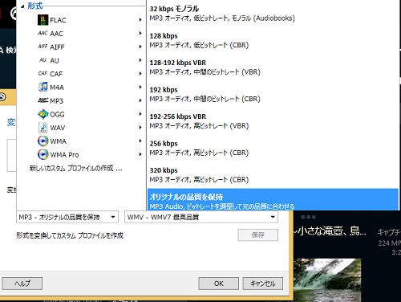
Task: Expand the CAF submenu arrow
Action: (140, 73)
